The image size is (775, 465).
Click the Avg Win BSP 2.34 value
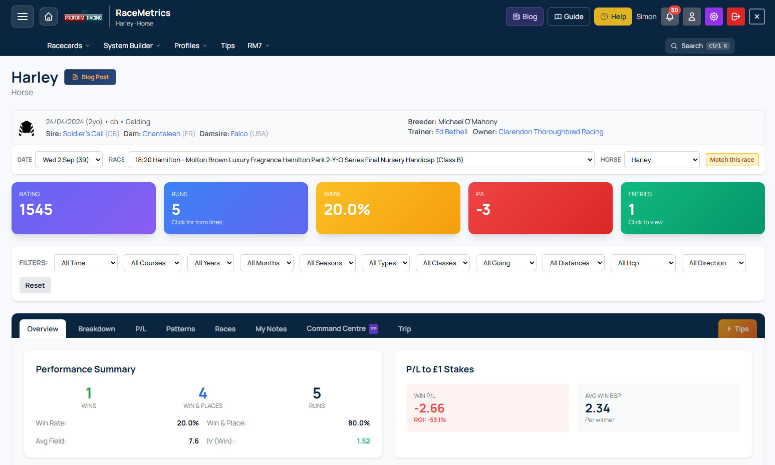(598, 408)
